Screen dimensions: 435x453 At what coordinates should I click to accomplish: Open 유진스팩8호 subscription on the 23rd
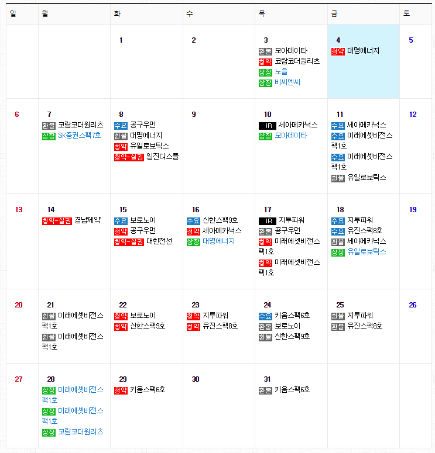click(220, 326)
